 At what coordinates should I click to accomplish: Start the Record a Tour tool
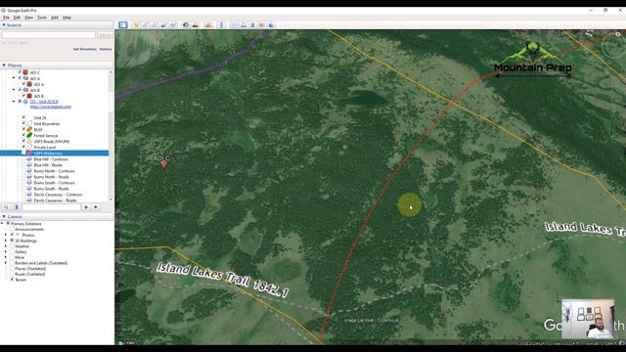pyautogui.click(x=173, y=25)
